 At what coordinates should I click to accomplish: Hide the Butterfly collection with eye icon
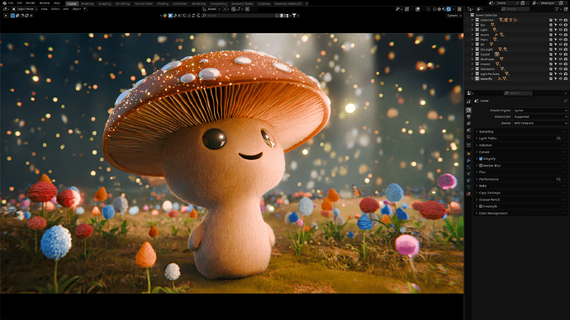pos(561,78)
